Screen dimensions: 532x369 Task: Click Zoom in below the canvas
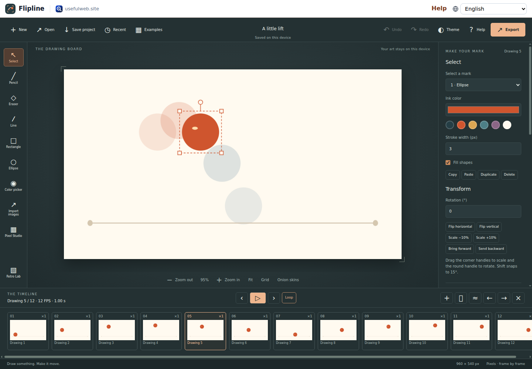[x=228, y=280]
